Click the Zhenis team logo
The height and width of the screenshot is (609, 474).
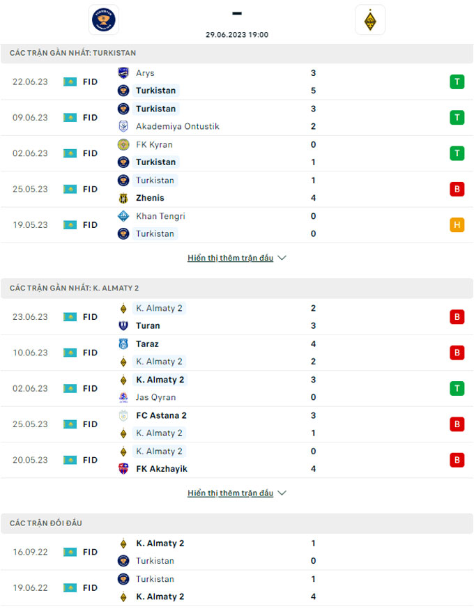point(123,198)
